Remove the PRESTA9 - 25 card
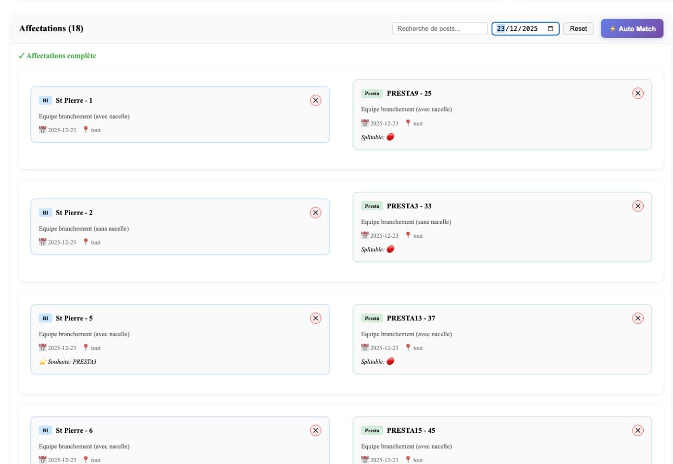673x464 pixels. pyautogui.click(x=637, y=93)
